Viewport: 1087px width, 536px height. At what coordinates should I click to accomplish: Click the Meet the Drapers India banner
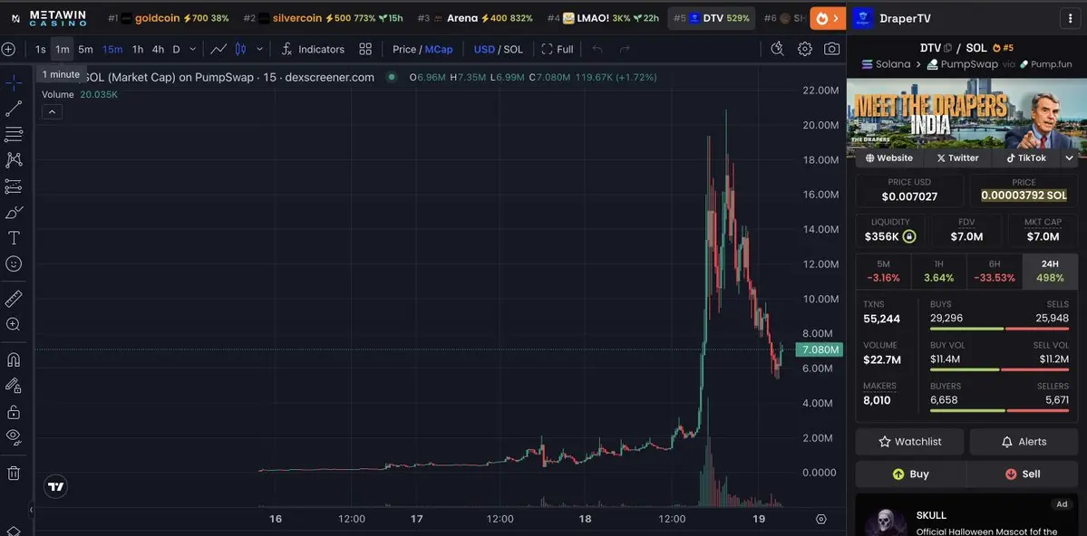pyautogui.click(x=967, y=113)
